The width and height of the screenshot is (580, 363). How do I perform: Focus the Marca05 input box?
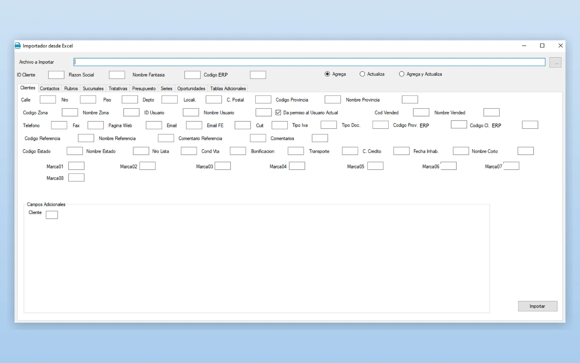(x=375, y=166)
